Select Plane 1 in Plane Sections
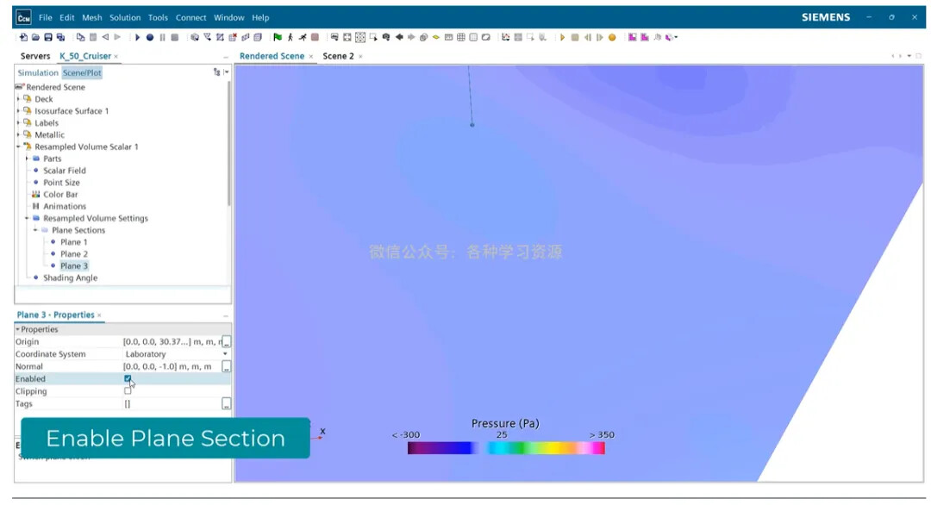The width and height of the screenshot is (931, 505). coord(73,242)
